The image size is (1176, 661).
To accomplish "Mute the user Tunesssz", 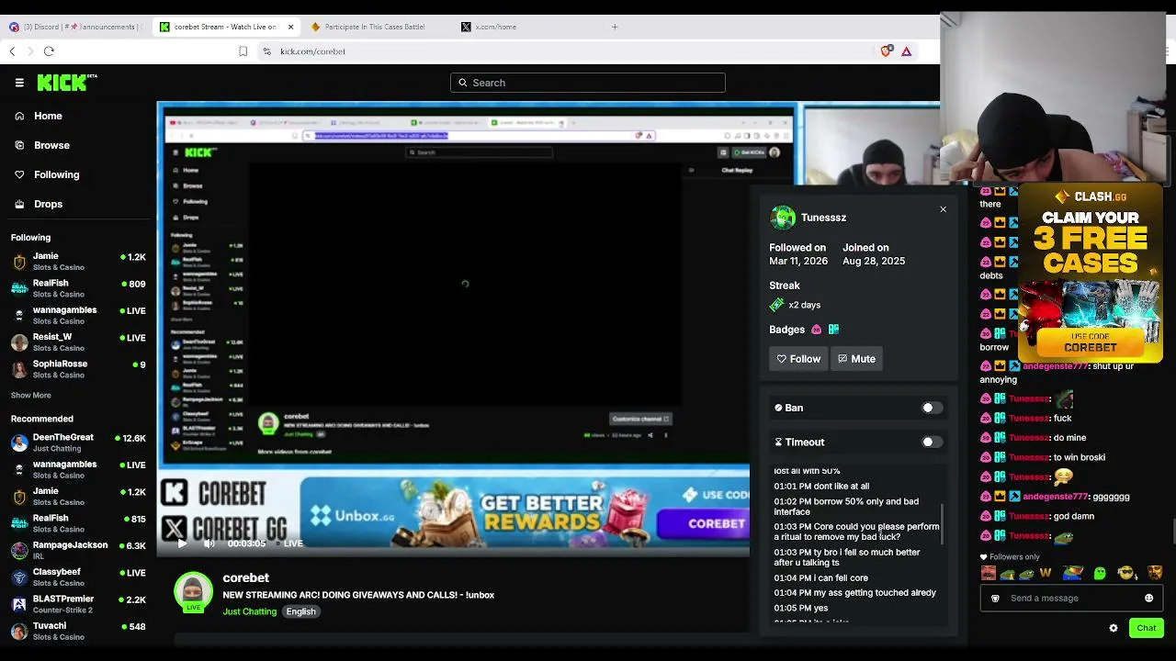I will [x=857, y=359].
